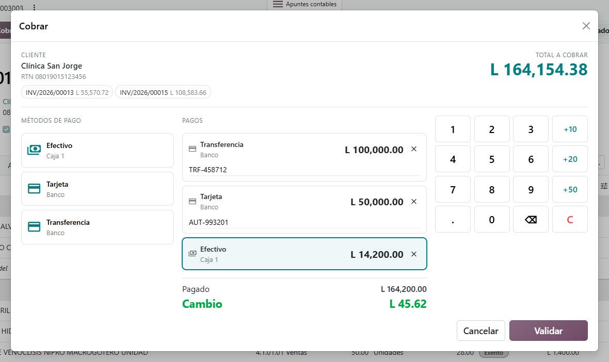Add 20 with the +20 key
Image resolution: width=609 pixels, height=362 pixels.
pos(570,159)
